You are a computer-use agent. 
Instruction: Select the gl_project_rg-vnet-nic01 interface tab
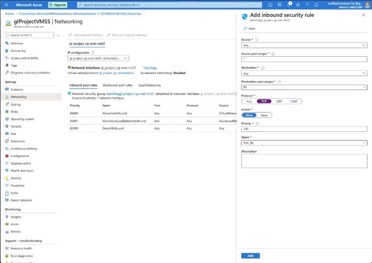pyautogui.click(x=87, y=43)
